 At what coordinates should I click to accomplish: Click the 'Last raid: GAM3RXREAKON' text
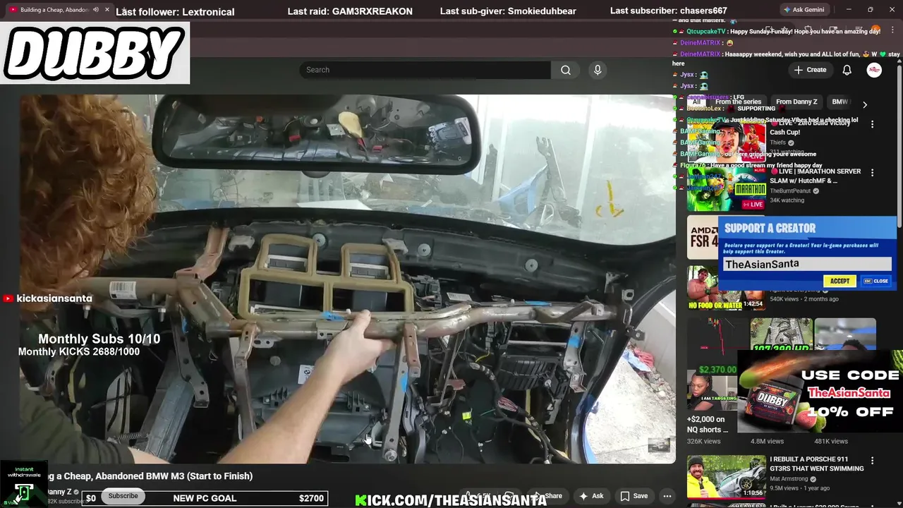click(350, 11)
